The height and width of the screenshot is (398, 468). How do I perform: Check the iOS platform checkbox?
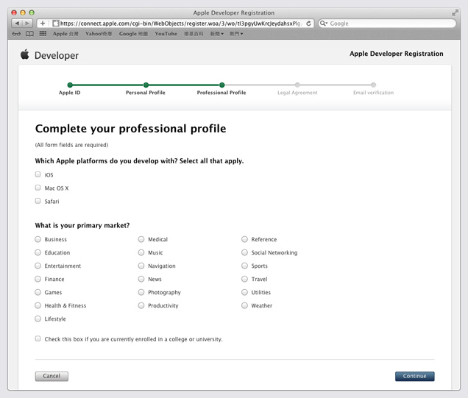[x=38, y=174]
